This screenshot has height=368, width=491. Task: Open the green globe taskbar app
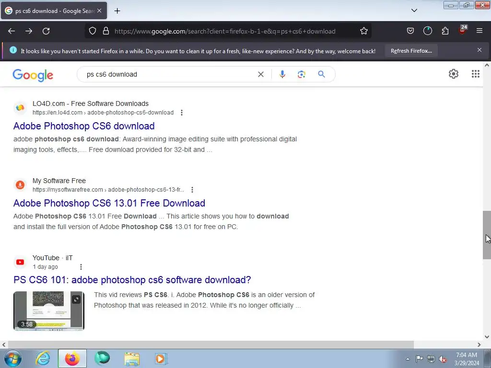(x=102, y=358)
